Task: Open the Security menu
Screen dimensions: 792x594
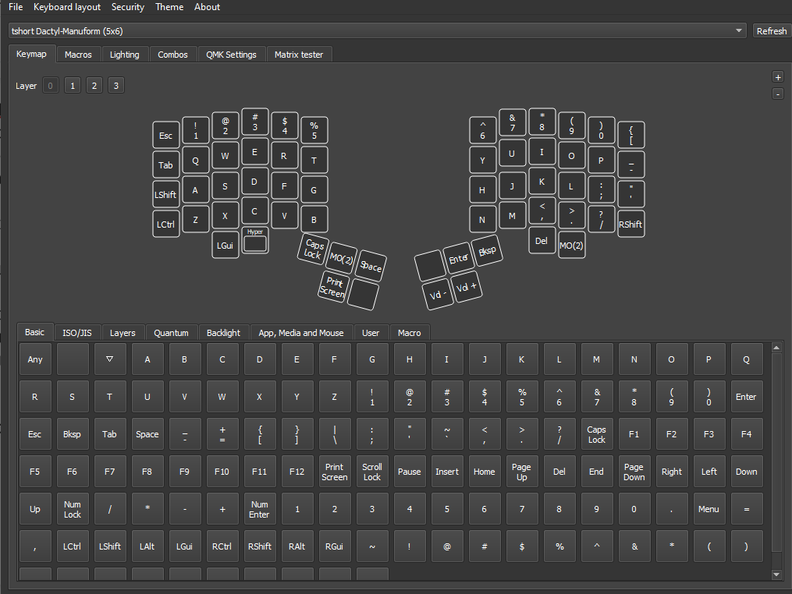Action: (128, 7)
